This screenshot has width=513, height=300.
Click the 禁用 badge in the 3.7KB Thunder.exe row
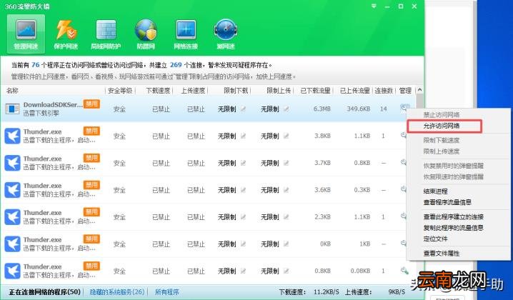tap(91, 158)
